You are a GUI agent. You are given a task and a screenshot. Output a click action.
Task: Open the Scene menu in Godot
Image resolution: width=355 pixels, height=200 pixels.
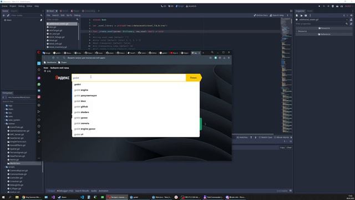coord(4,6)
